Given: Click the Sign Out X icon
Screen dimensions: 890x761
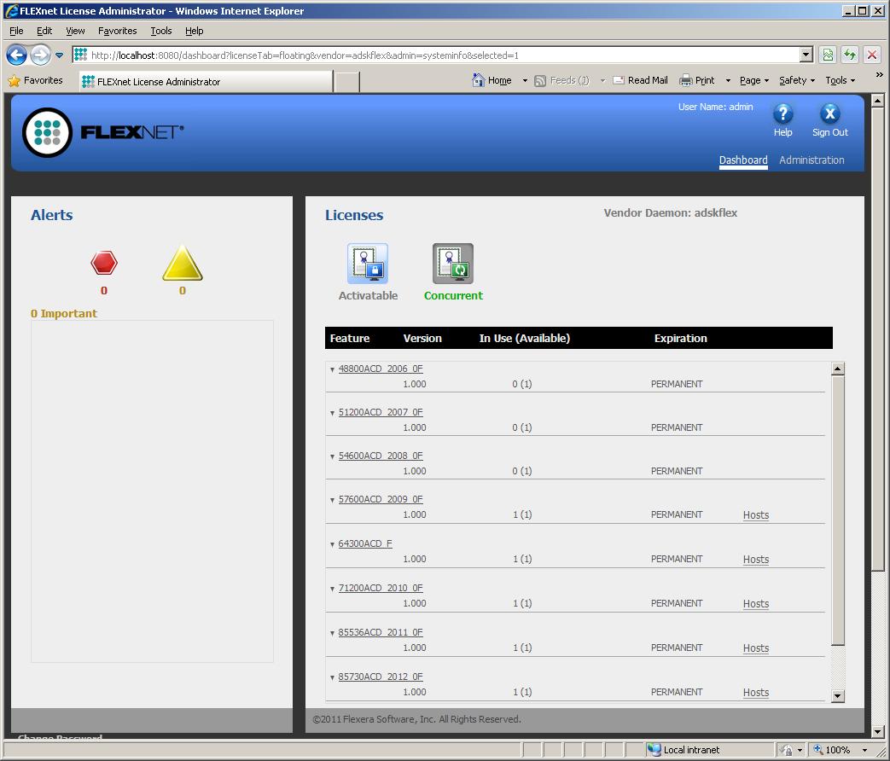Looking at the screenshot, I should pyautogui.click(x=829, y=113).
